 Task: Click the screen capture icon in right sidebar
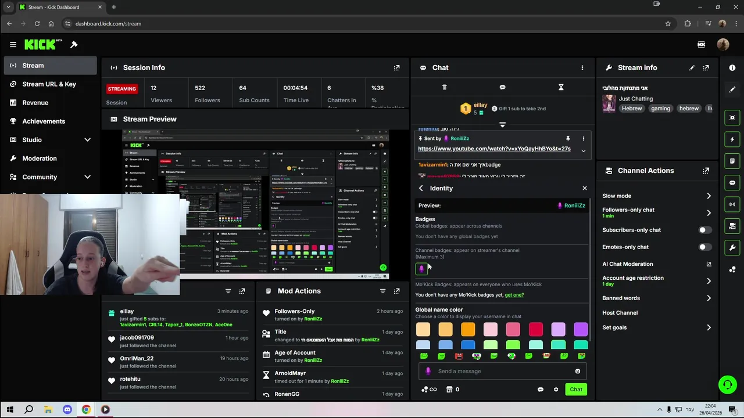pyautogui.click(x=732, y=117)
